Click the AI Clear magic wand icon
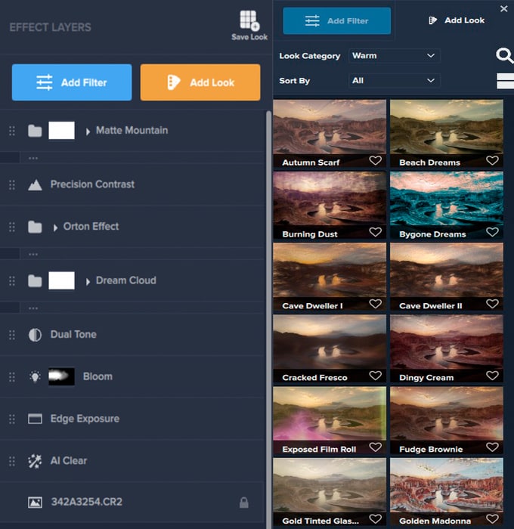 pyautogui.click(x=35, y=461)
